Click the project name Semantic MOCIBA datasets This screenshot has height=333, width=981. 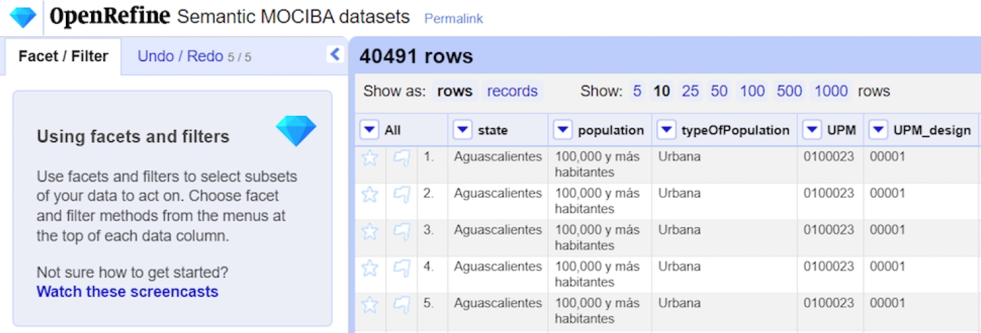coord(293,17)
